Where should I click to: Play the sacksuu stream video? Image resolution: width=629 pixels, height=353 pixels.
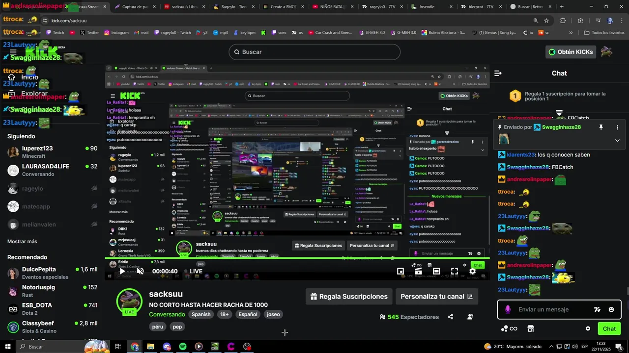(122, 271)
